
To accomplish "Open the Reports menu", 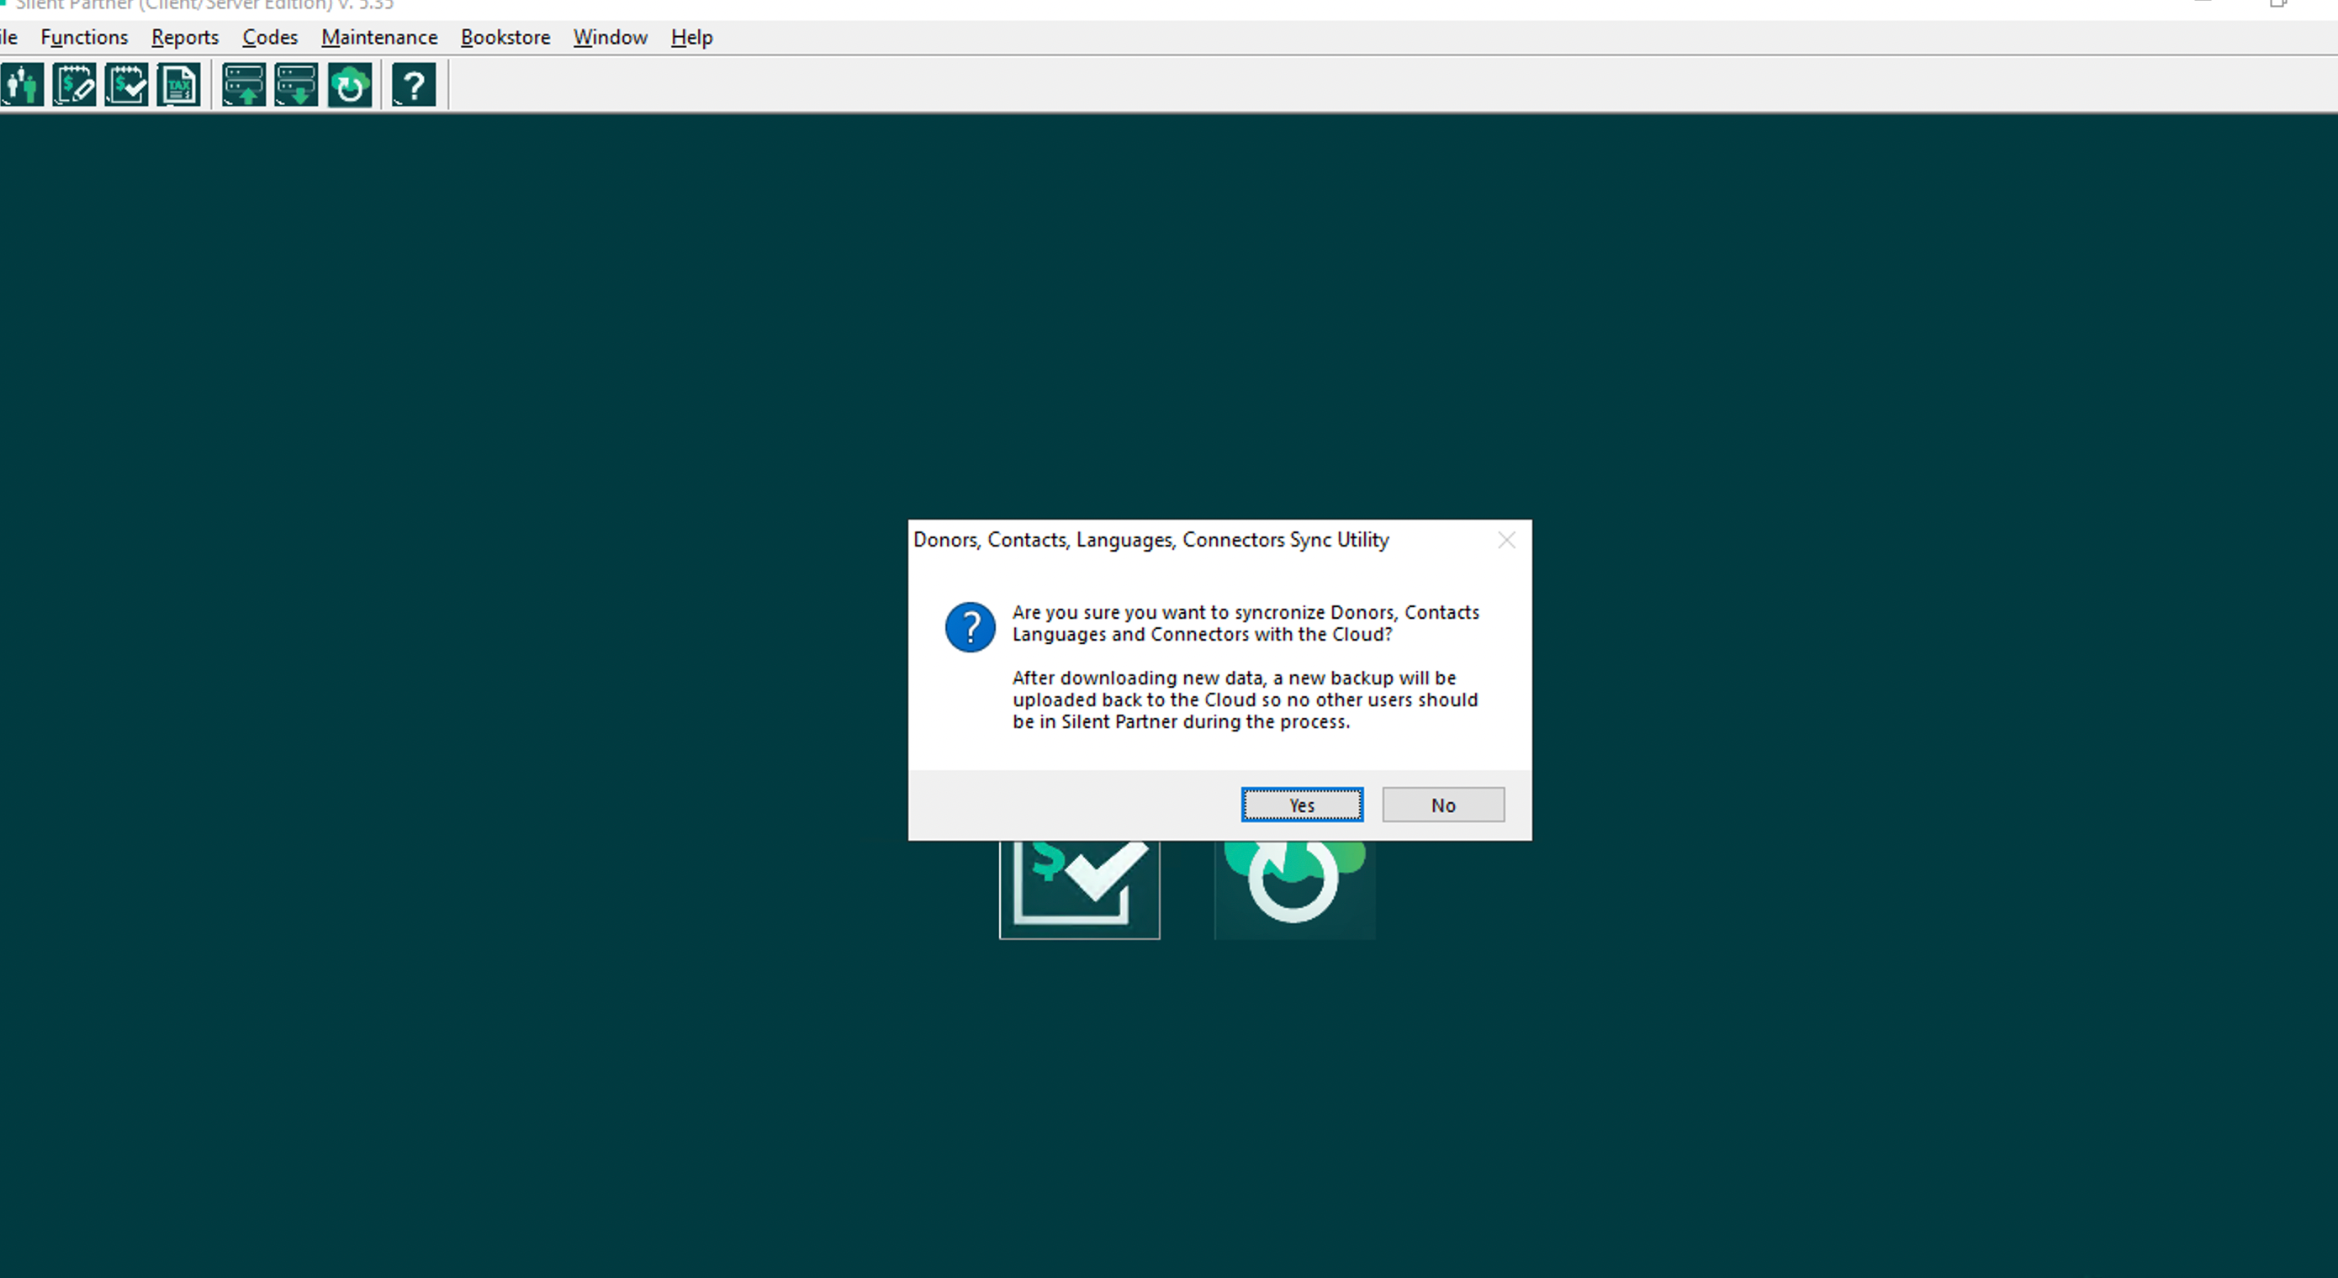I will (185, 37).
